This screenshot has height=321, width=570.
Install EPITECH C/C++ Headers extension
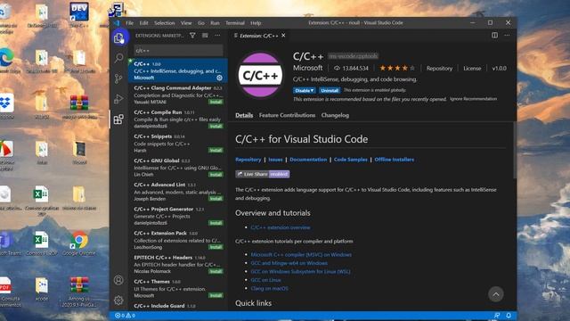tap(216, 271)
